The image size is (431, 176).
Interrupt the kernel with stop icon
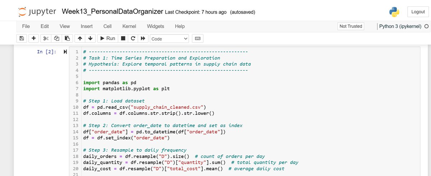click(123, 38)
